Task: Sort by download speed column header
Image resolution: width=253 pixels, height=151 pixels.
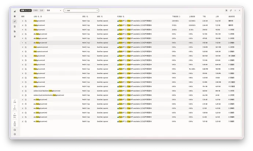Action: (176, 16)
